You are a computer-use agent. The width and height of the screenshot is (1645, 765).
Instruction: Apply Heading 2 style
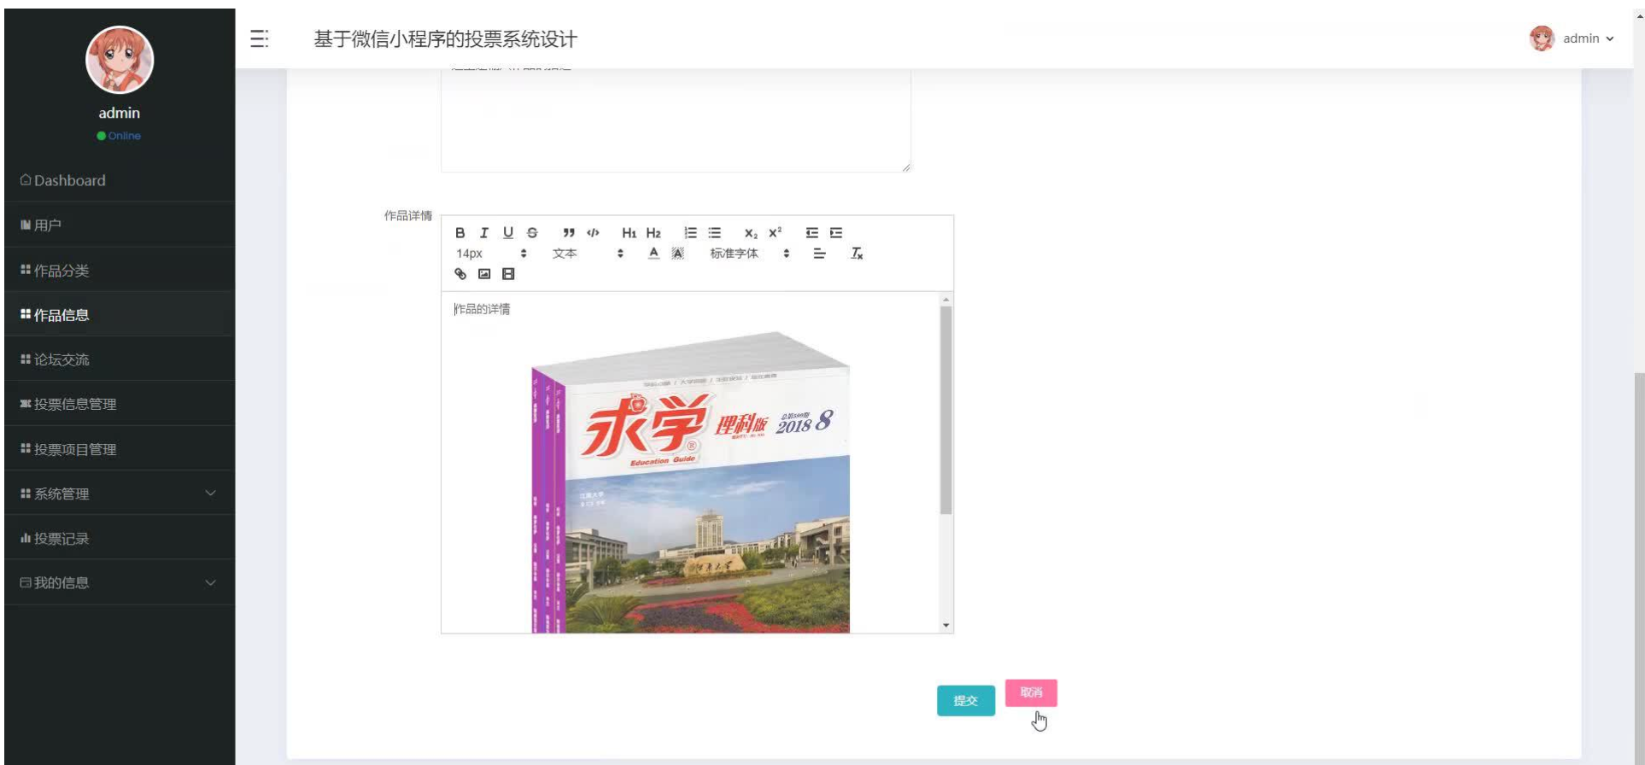[x=653, y=233]
